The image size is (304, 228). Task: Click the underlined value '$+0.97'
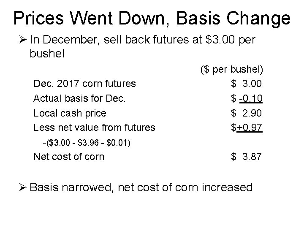[x=247, y=128]
